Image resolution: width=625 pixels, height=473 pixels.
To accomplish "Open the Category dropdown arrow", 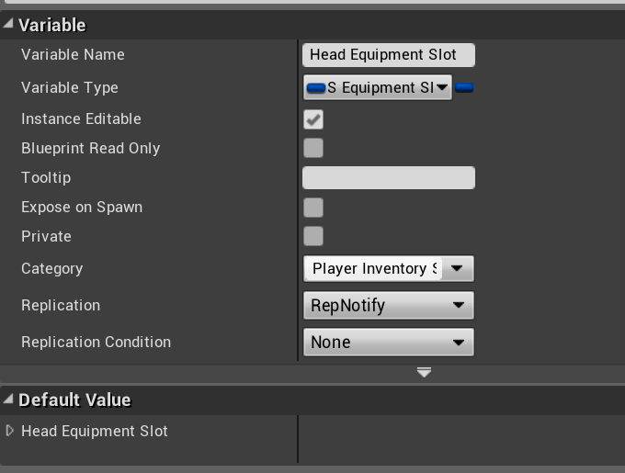I will tap(458, 268).
